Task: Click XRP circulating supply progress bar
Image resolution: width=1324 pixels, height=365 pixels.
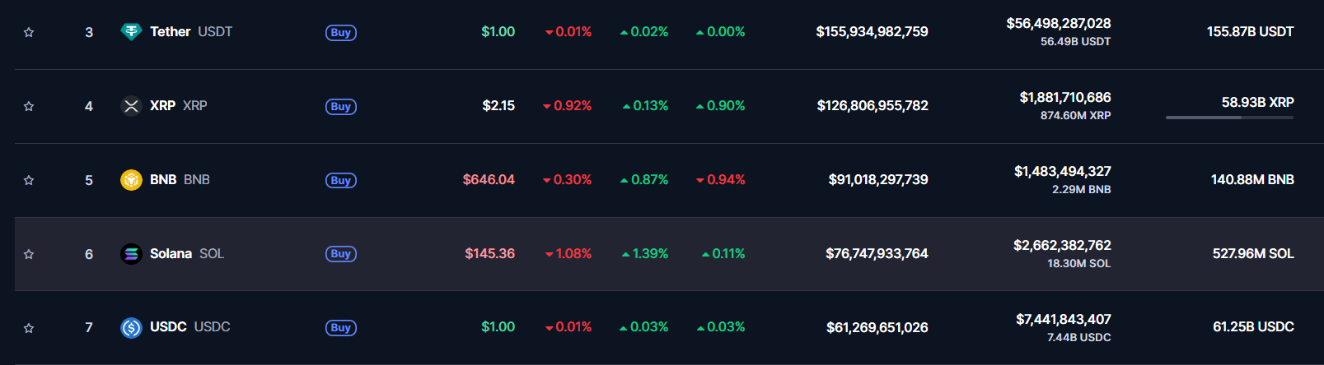Action: pos(1229,118)
